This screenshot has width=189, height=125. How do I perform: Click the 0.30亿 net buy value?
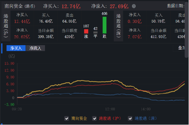(135, 22)
